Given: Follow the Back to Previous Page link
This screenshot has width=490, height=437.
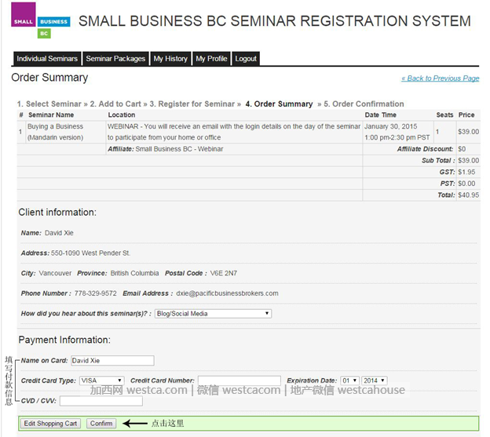Looking at the screenshot, I should [x=441, y=78].
